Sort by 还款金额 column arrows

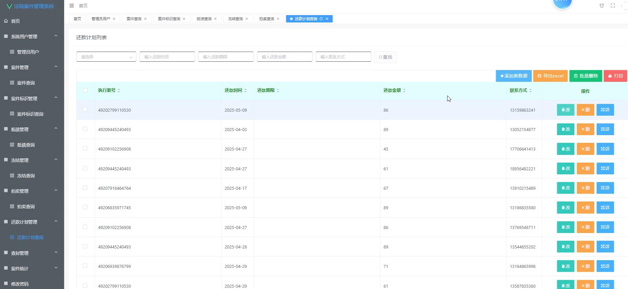click(x=404, y=91)
